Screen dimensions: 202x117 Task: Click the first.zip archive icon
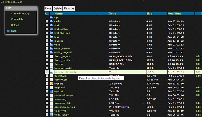coord(51,83)
